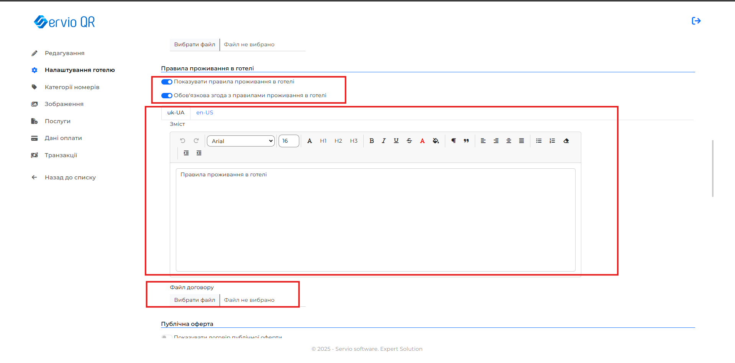Clear formatting with the eraser icon
735x363 pixels.
[566, 141]
